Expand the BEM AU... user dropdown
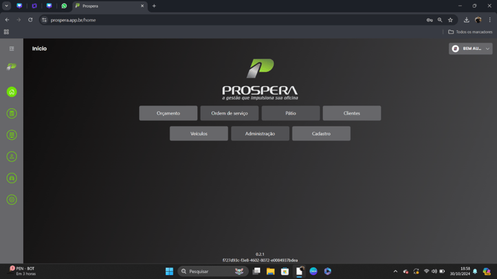The width and height of the screenshot is (497, 279). pos(470,49)
